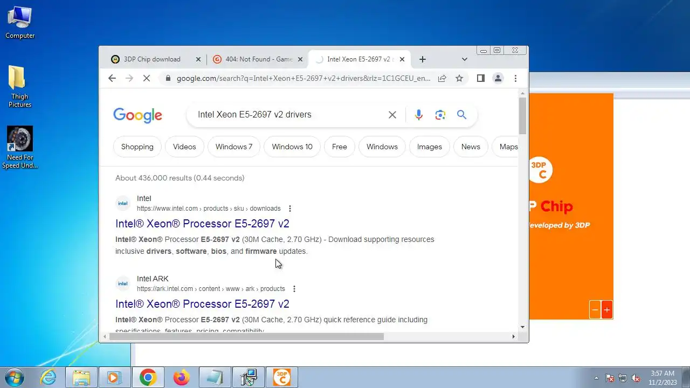Switch to Maps results
This screenshot has height=388, width=690.
point(506,147)
